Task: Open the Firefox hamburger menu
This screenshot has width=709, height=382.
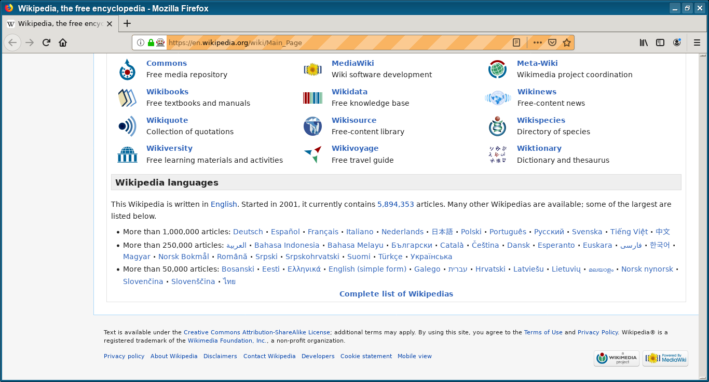Action: (697, 43)
